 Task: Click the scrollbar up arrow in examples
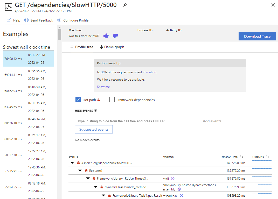59,27
